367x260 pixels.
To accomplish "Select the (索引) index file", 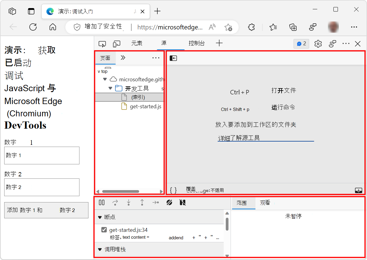I will point(130,97).
